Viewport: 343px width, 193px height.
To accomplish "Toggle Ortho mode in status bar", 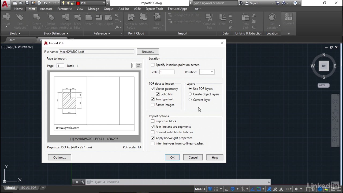I will coord(227,189).
